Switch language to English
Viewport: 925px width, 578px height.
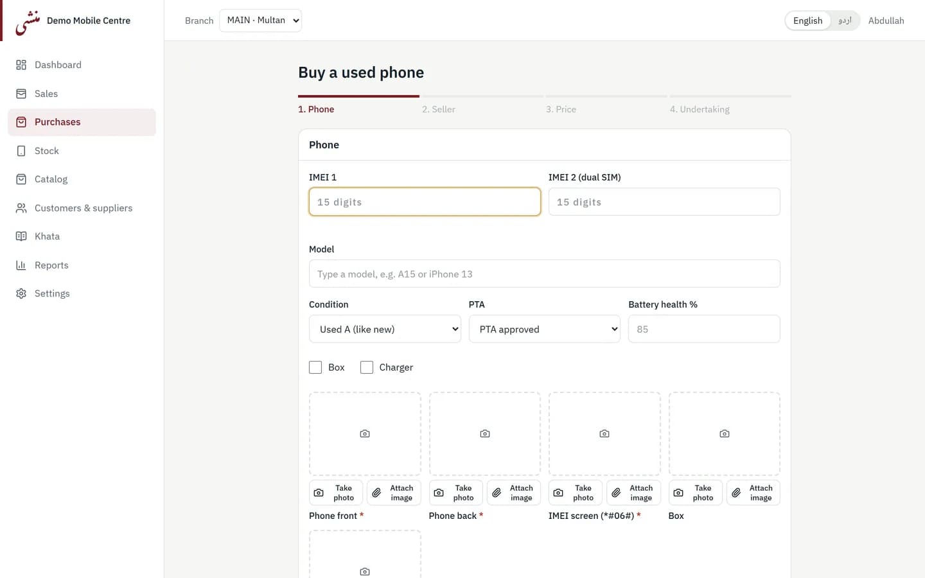[807, 21]
